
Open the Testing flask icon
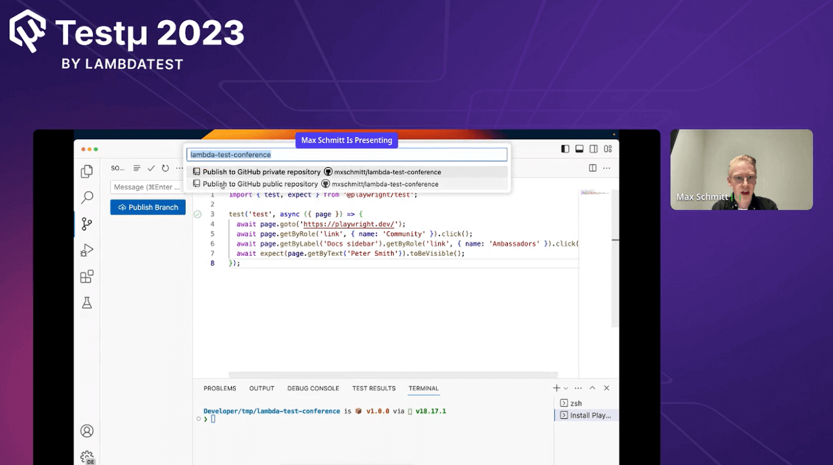click(x=87, y=303)
